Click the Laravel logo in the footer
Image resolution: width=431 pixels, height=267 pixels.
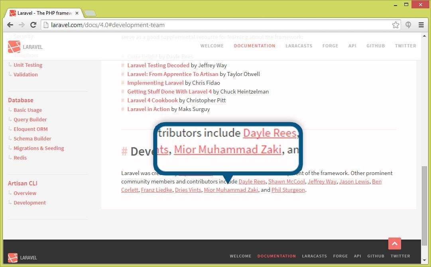pos(23,257)
